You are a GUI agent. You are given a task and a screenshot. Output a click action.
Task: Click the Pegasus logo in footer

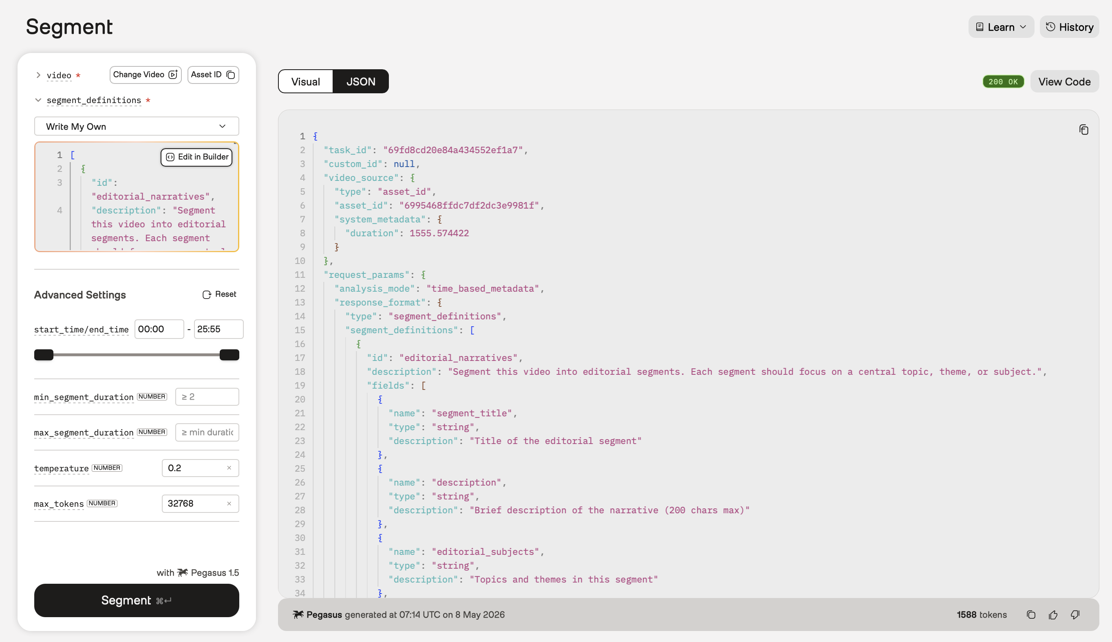tap(298, 615)
